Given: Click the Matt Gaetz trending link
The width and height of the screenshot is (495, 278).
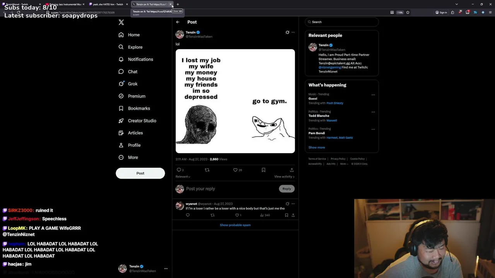Looking at the screenshot, I should pyautogui.click(x=346, y=138).
